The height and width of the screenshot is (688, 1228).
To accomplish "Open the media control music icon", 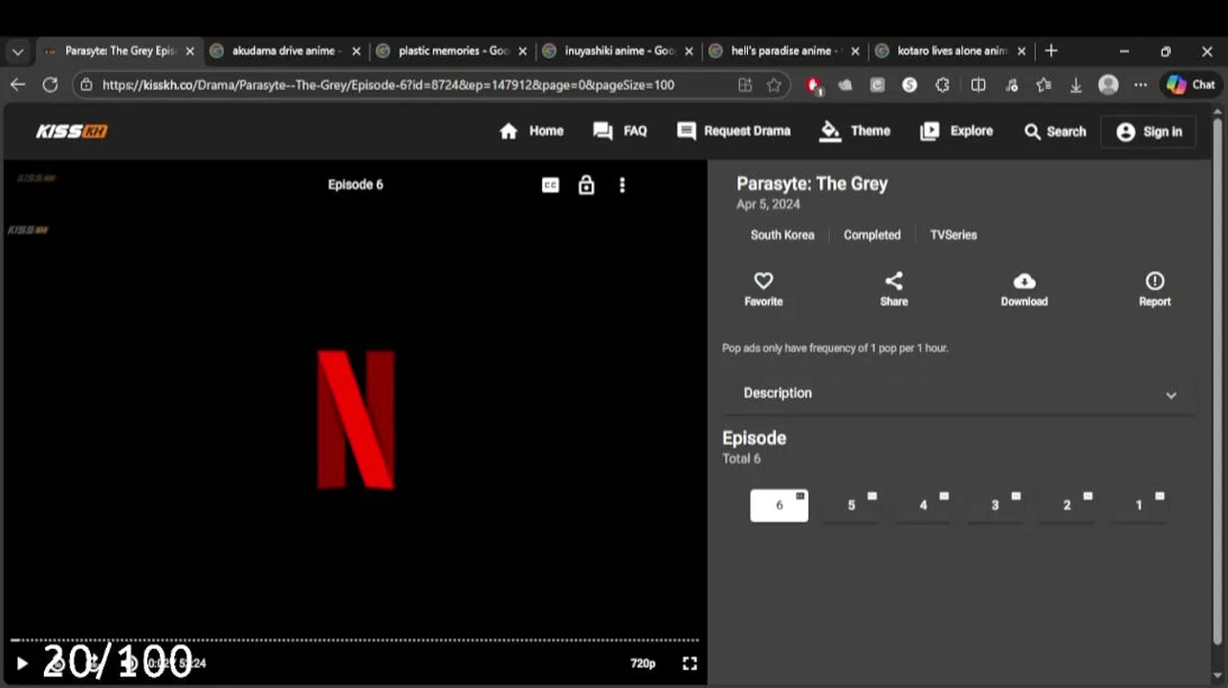I will [1012, 85].
